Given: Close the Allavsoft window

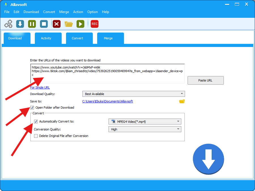Looking at the screenshot, I should pyautogui.click(x=247, y=4).
